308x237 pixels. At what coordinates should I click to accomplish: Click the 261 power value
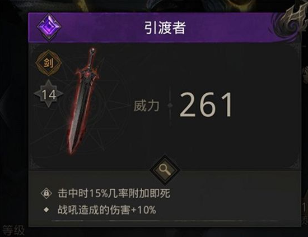tap(206, 105)
